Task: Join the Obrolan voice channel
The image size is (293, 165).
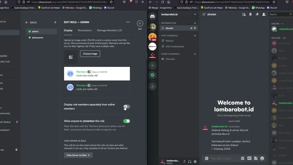Action: pyautogui.click(x=179, y=59)
